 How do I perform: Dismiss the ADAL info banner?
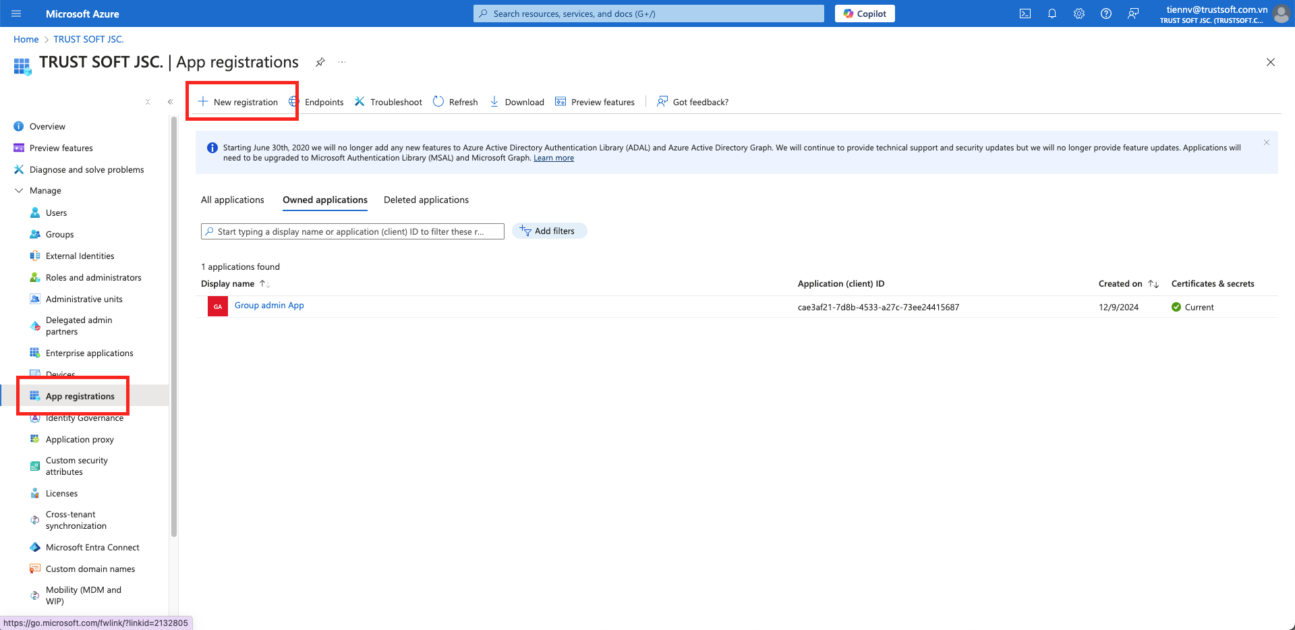click(x=1267, y=142)
